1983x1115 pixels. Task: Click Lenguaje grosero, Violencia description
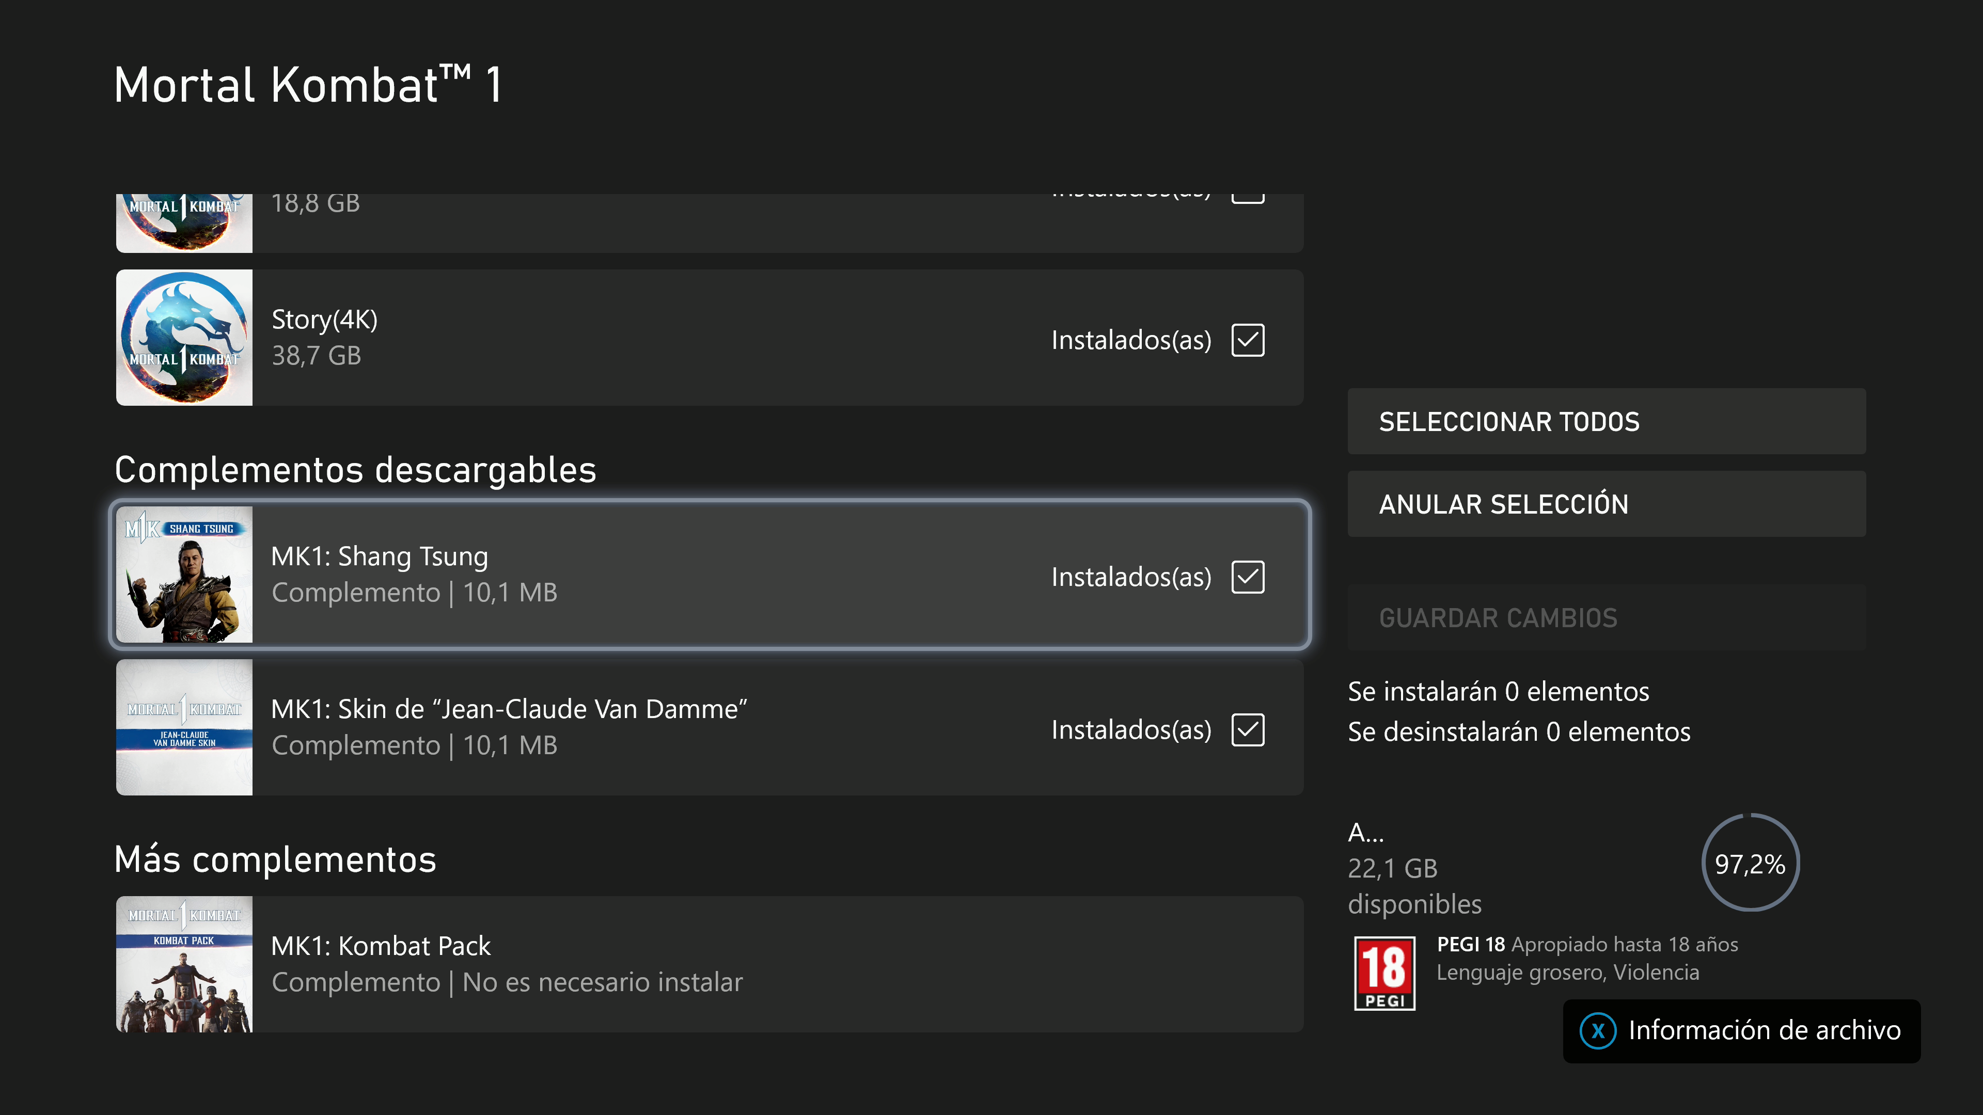(x=1567, y=973)
